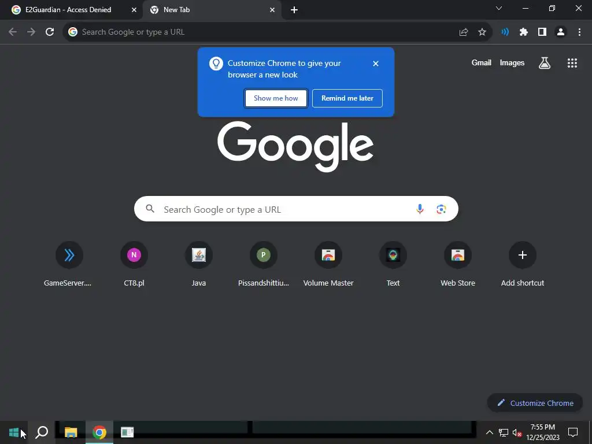Open the Volume Master shortcut

click(328, 264)
